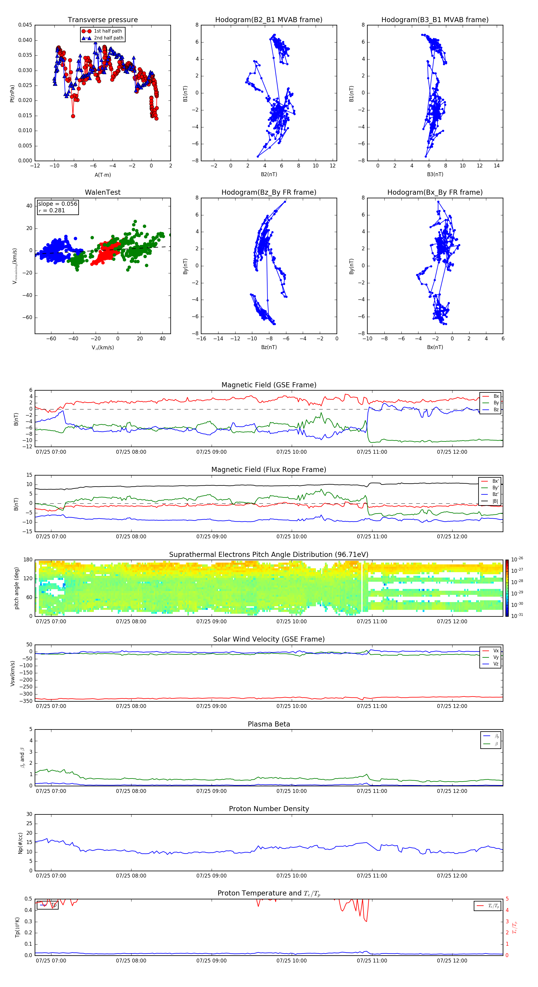
Task: Select Bx legend entry in GSE magnetic field plot
Action: pos(490,397)
